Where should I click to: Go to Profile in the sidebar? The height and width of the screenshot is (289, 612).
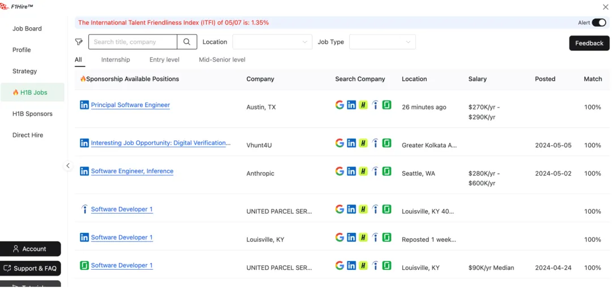tap(22, 50)
